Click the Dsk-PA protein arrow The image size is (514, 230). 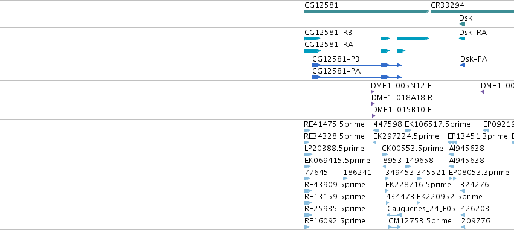463,65
